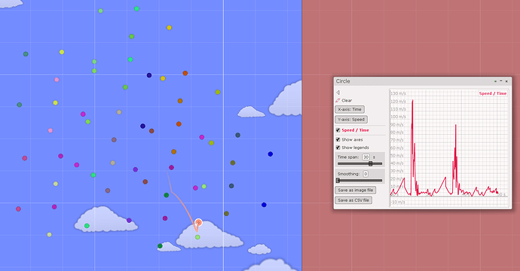This screenshot has height=271, width=520.
Task: Click the Time span slider handle
Action: coord(371,163)
